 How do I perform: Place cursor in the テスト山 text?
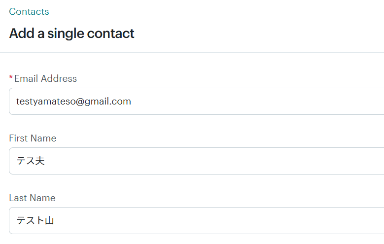click(35, 220)
